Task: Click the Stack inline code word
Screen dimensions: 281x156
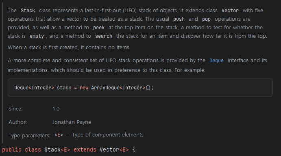Action: (28, 11)
